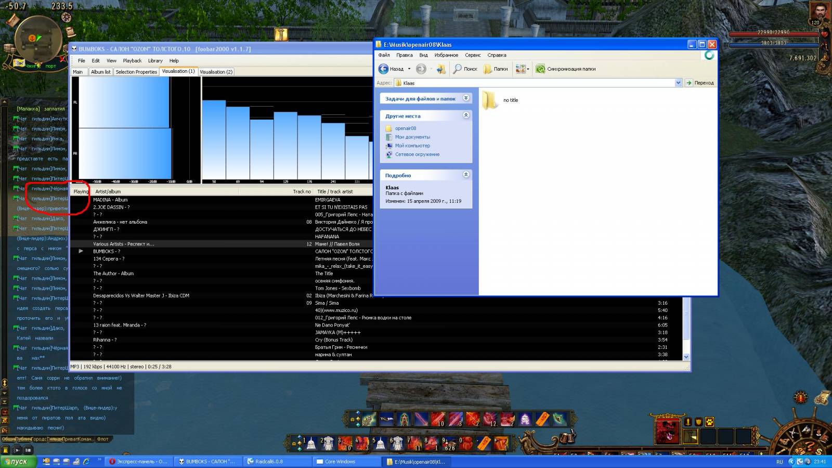Click the Переход go button
Viewport: 832px width, 468px height.
(x=700, y=83)
